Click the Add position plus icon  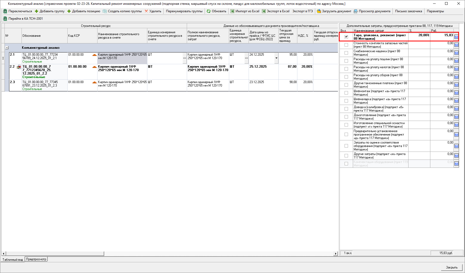pos(69,11)
